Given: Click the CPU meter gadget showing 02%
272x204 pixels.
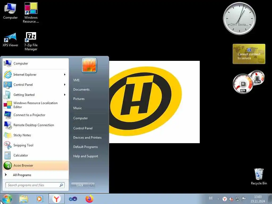Looking at the screenshot, I should click(243, 84).
